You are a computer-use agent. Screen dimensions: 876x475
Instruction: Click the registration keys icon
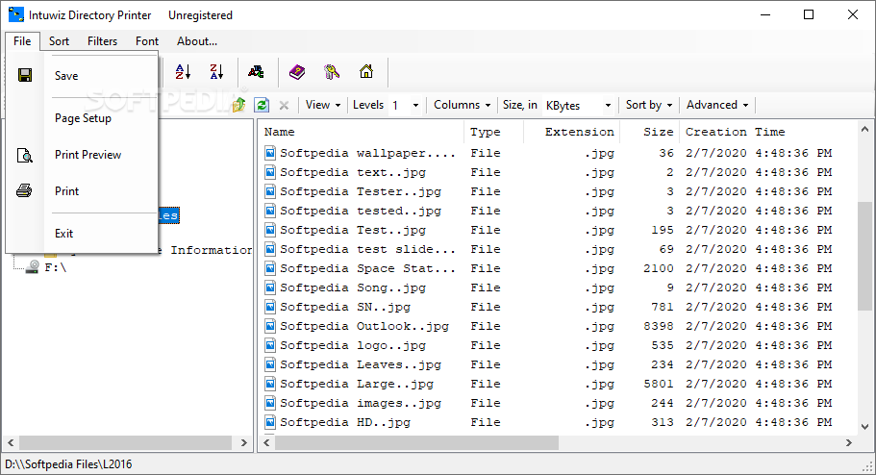[x=332, y=71]
